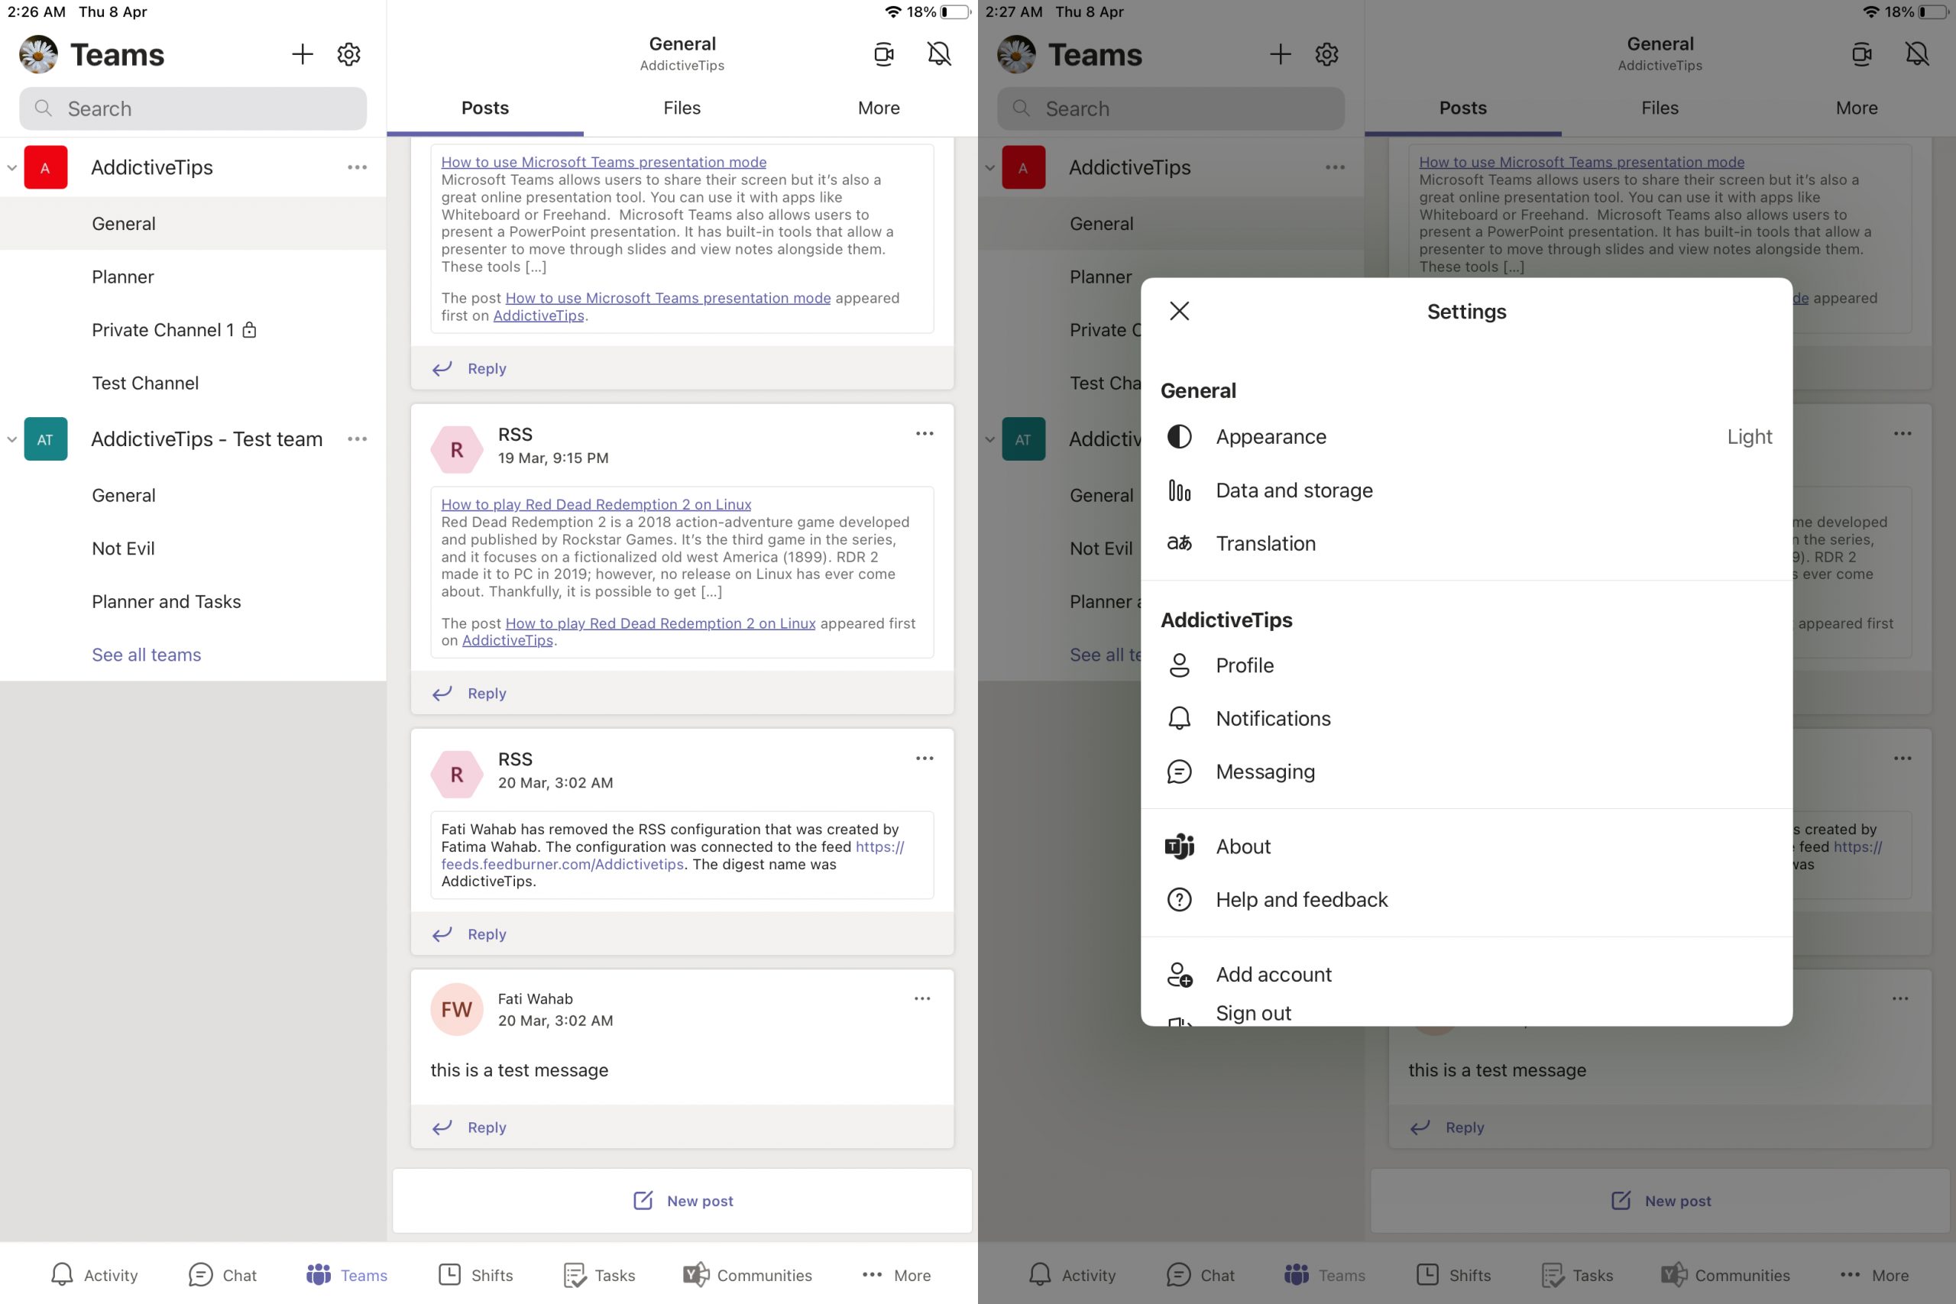Open Help and feedback in Settings
The width and height of the screenshot is (1956, 1304).
point(1467,900)
